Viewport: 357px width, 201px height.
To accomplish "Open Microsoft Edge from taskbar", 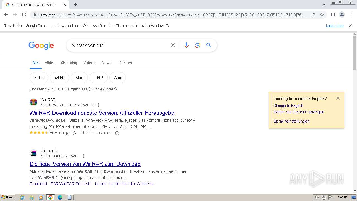I will click(x=60, y=197).
